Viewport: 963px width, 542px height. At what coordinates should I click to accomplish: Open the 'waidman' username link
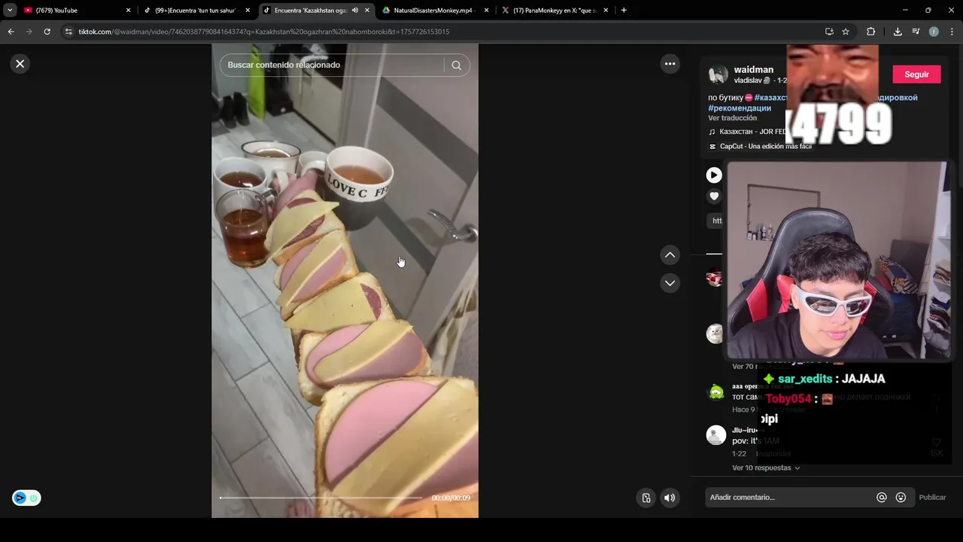click(x=753, y=69)
